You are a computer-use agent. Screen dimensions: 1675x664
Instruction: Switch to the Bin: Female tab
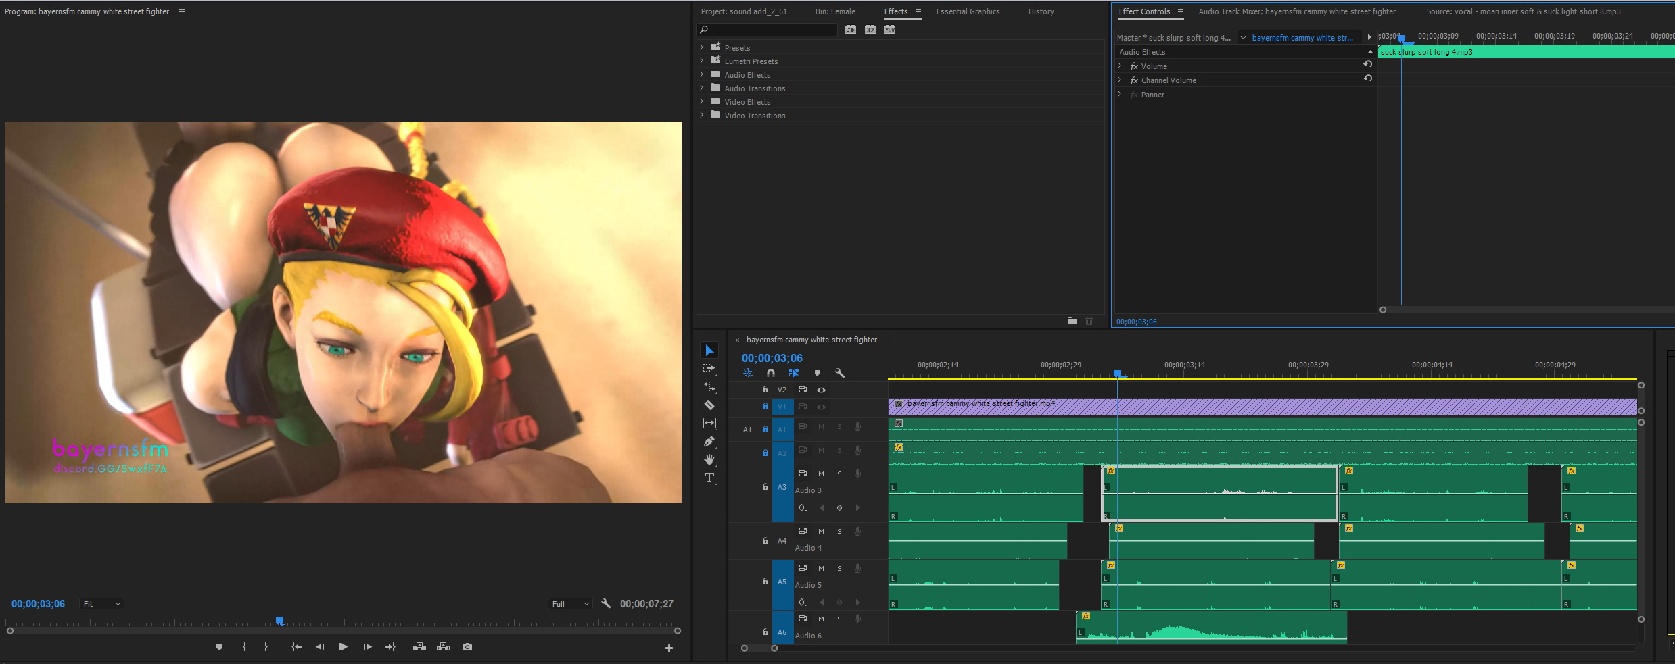coord(835,11)
